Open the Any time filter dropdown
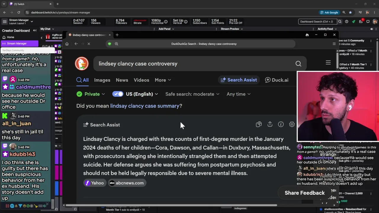 239,94
